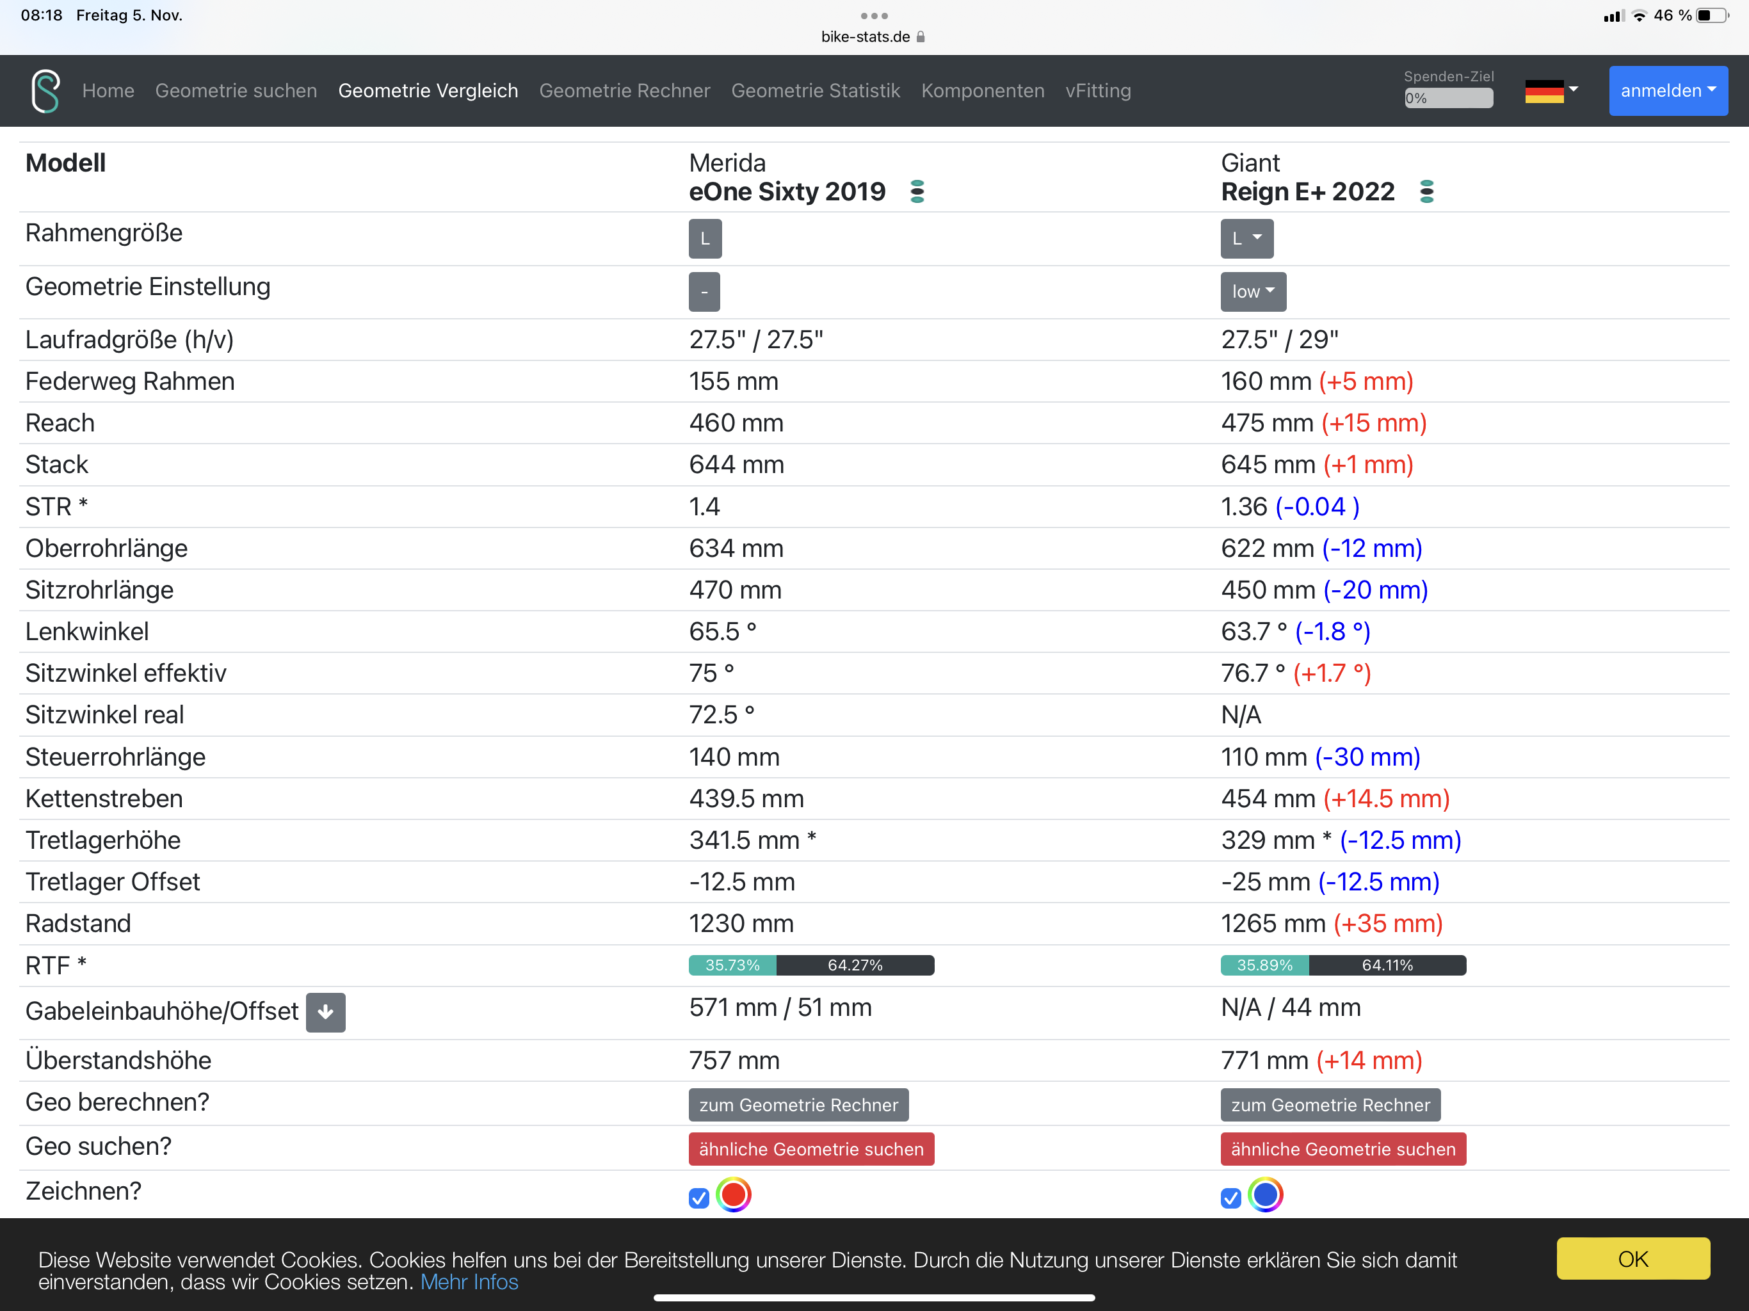1749x1311 pixels.
Task: Click the bike-stats logo icon
Action: [46, 91]
